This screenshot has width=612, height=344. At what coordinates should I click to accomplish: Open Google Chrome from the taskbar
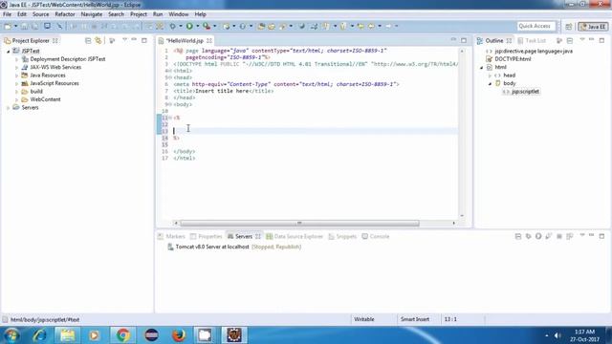pos(123,335)
